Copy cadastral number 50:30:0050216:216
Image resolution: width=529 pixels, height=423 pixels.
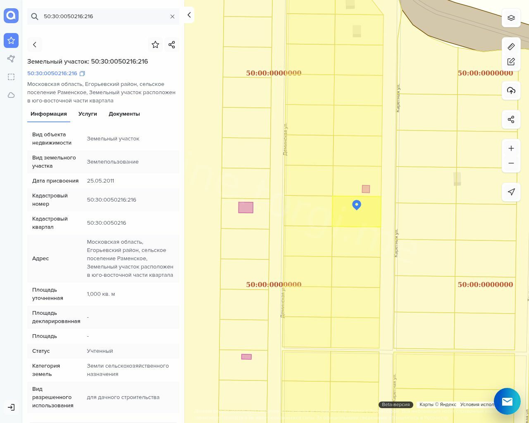click(82, 74)
